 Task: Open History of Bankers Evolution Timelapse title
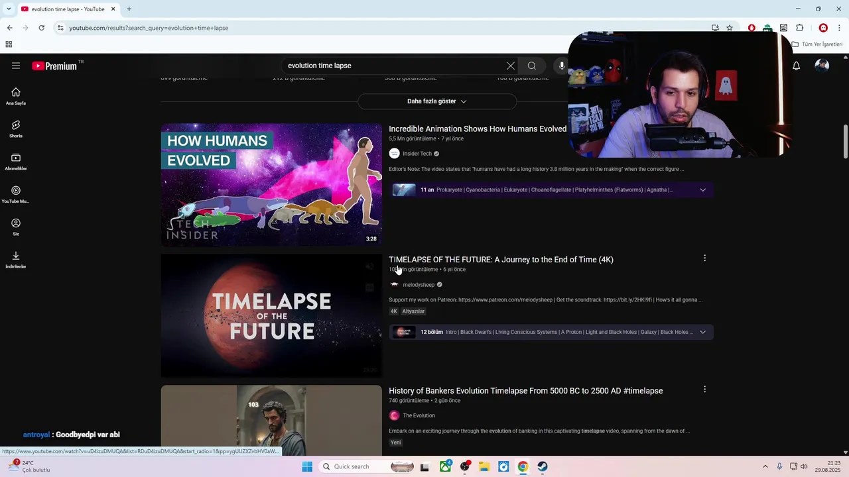click(526, 391)
